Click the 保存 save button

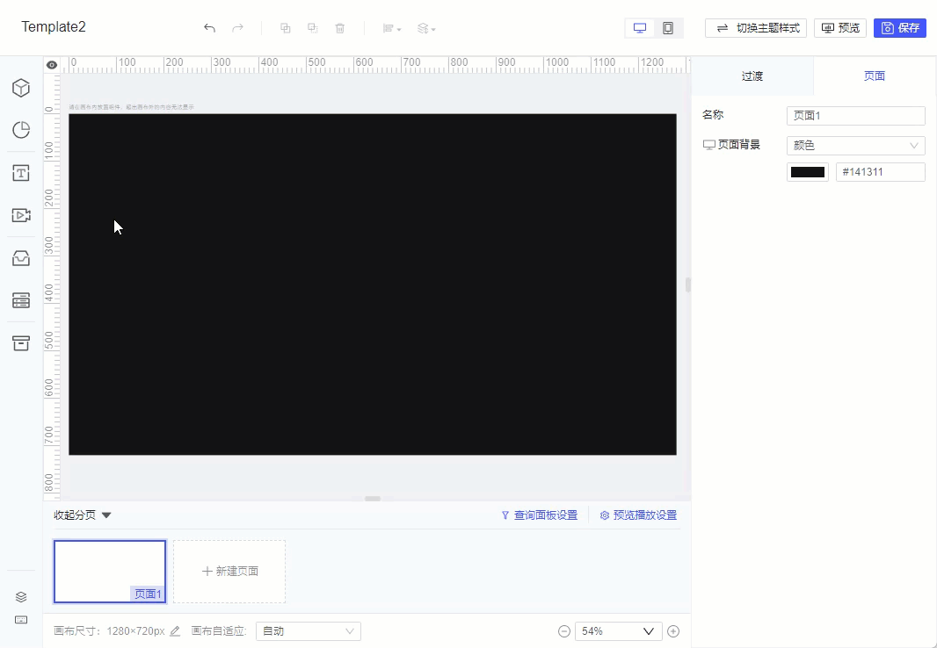point(900,27)
